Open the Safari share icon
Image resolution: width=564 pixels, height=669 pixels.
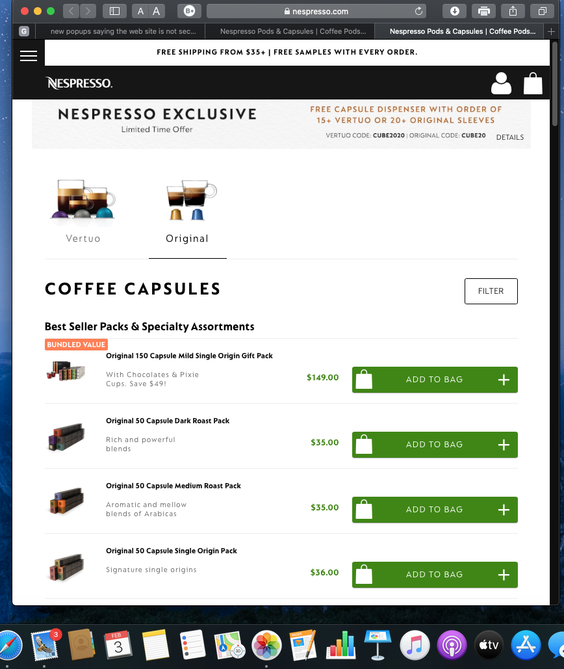(513, 11)
